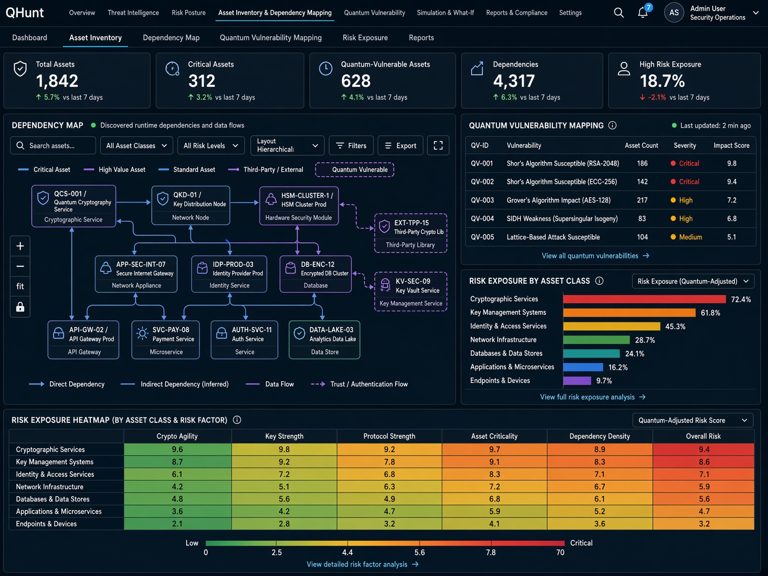Select the DATA-LAKE-03 check icon

coord(300,333)
